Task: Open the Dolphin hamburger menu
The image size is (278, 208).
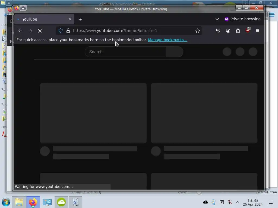Action: [x=272, y=15]
